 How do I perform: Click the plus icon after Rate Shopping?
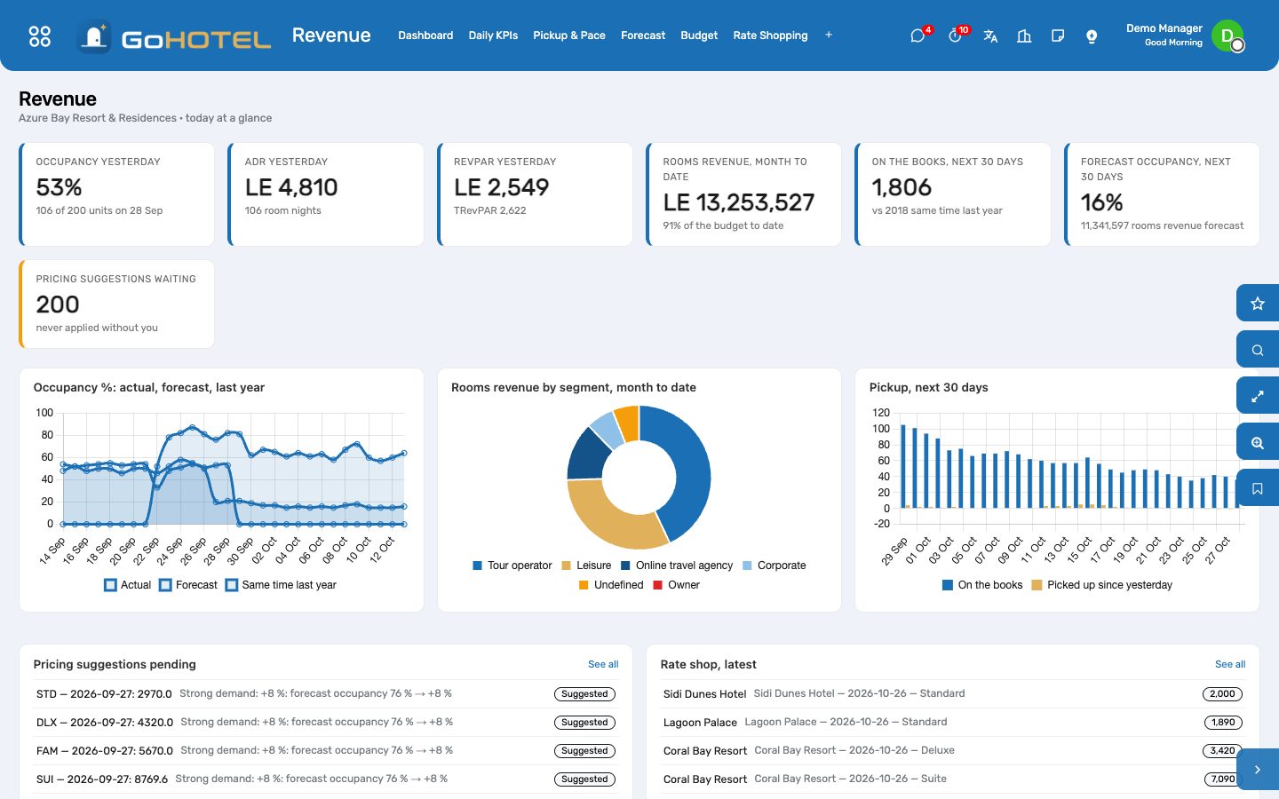[x=829, y=36]
